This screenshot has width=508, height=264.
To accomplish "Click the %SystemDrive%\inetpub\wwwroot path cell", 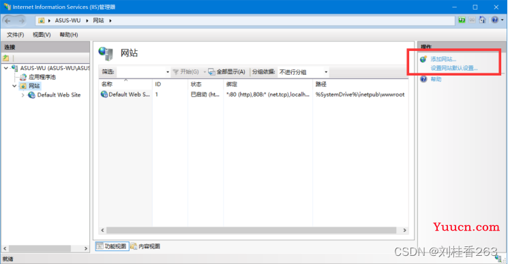I will (360, 95).
